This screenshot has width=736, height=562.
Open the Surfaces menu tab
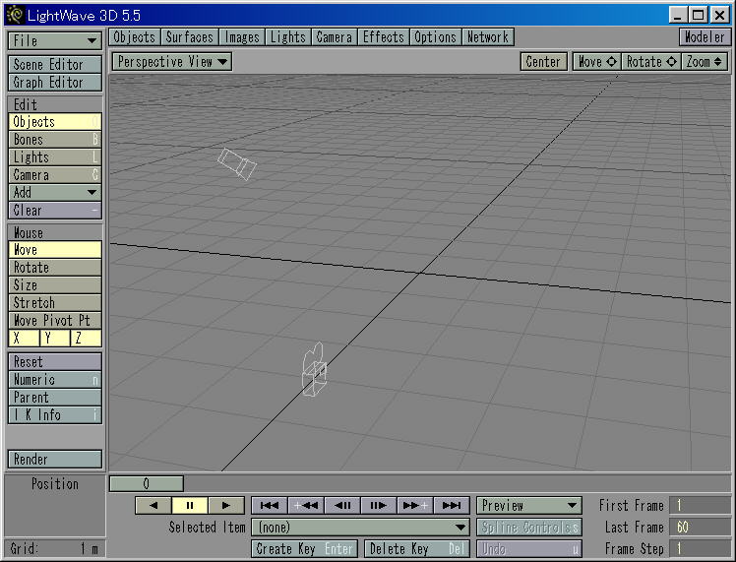tap(189, 37)
